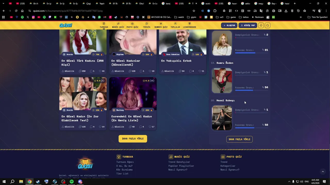The height and width of the screenshot is (185, 330).
Task: Open the Number Quiz tab
Action: [x=161, y=25]
